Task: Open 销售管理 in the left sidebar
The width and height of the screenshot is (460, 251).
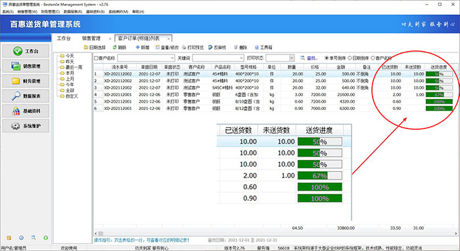Action: tap(26, 66)
